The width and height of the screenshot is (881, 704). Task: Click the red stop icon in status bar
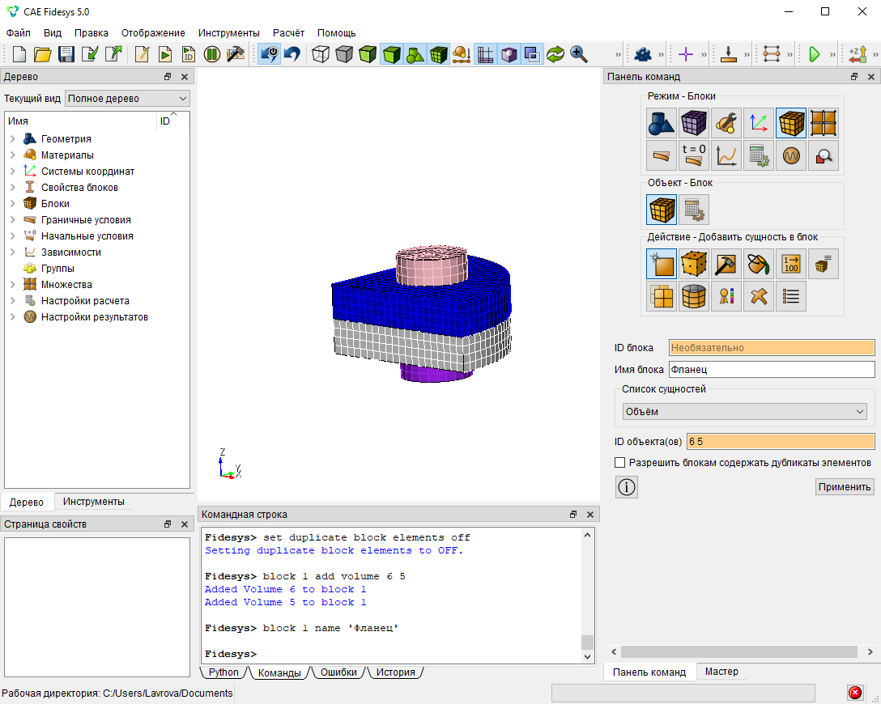point(854,693)
